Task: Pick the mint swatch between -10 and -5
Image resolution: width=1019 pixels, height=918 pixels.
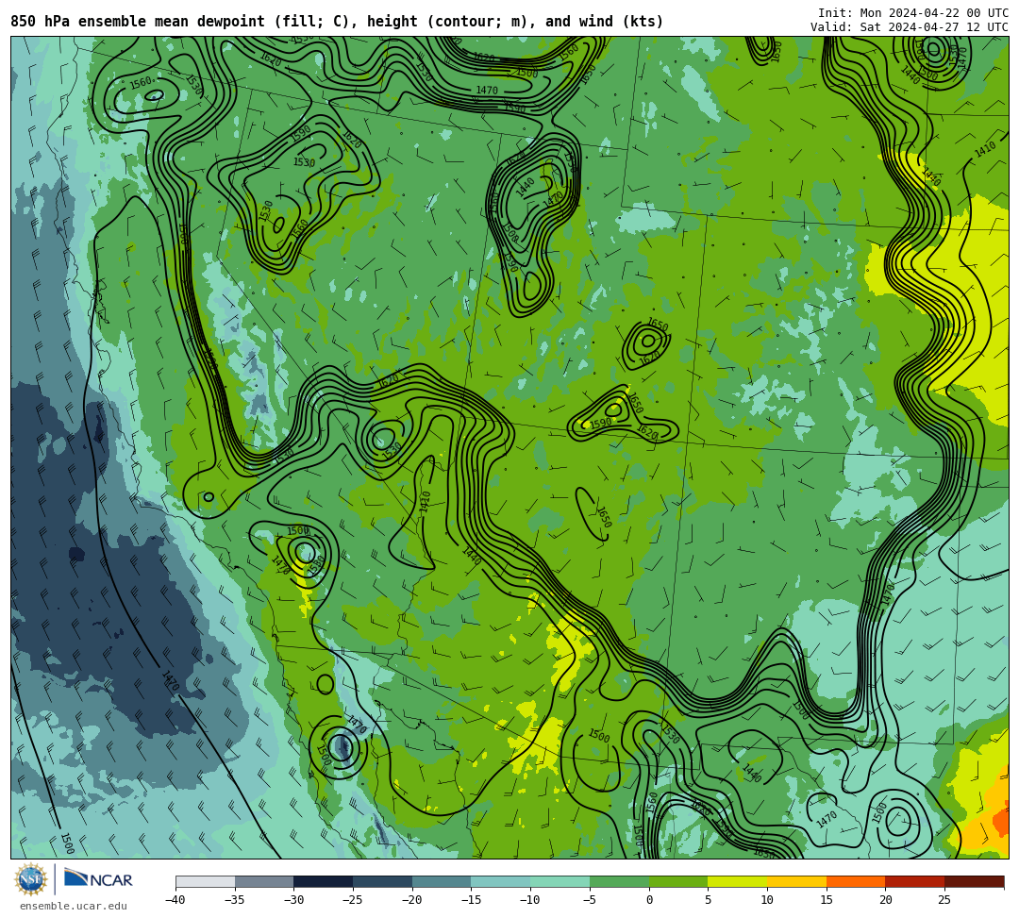Action: pos(560,881)
